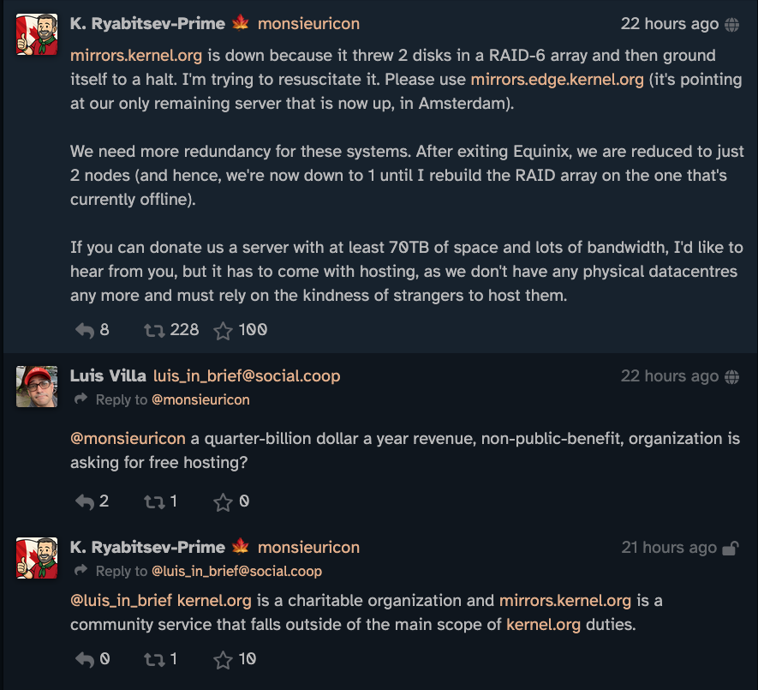The width and height of the screenshot is (758, 690).
Task: Follow the "Reply to @luis_in_brief@social.coop" link
Action: (x=236, y=571)
